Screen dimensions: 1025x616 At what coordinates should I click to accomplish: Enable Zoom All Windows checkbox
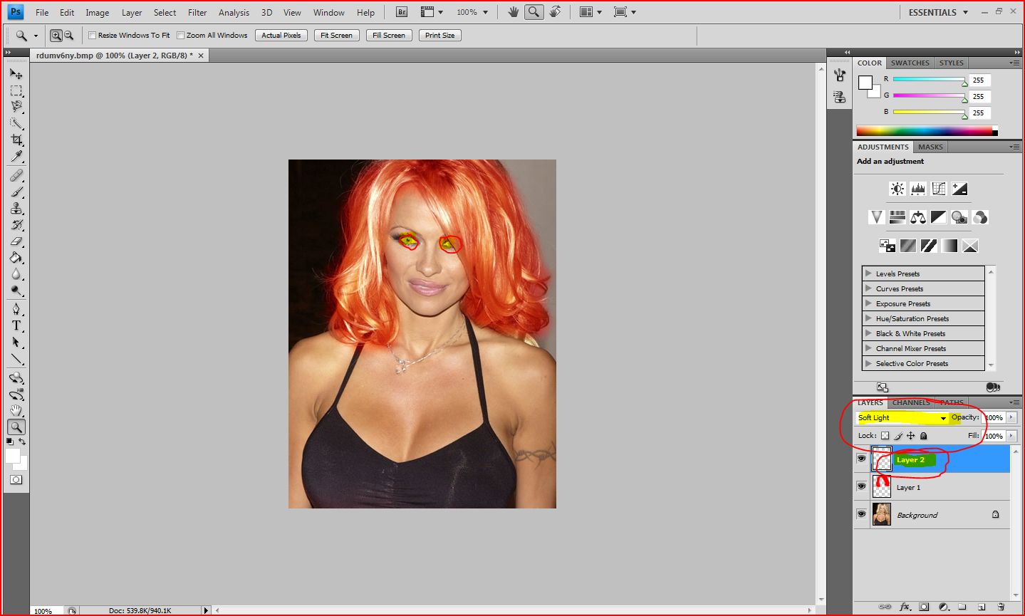[x=180, y=35]
